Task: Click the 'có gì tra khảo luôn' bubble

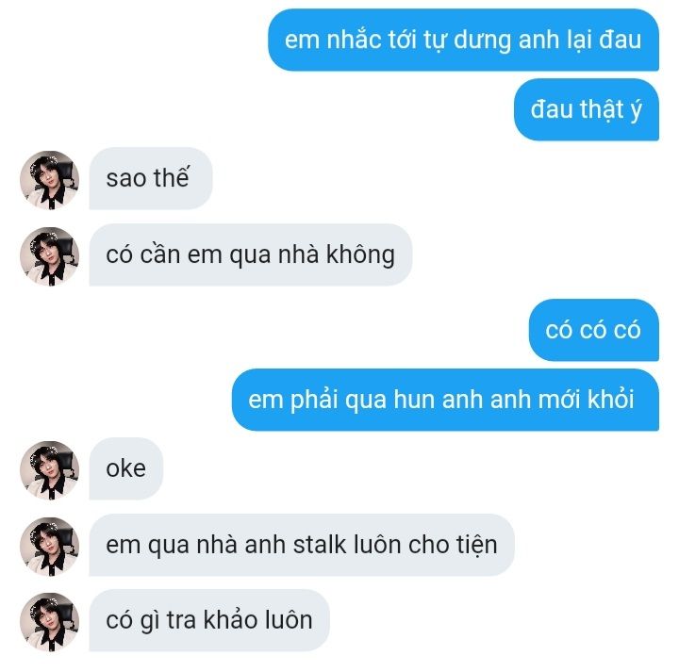Action: (x=209, y=620)
